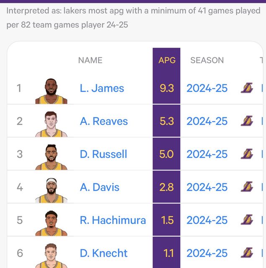The image size is (266, 268).
Task: Open A. Reaves player link
Action: pos(104,121)
